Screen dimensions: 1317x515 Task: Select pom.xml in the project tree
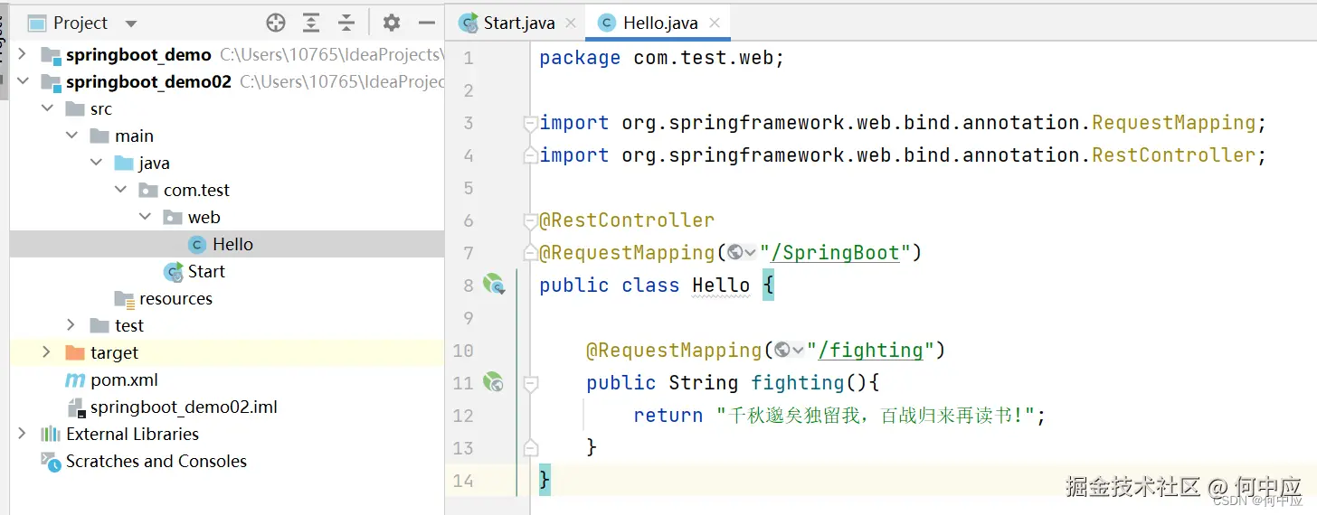[124, 379]
